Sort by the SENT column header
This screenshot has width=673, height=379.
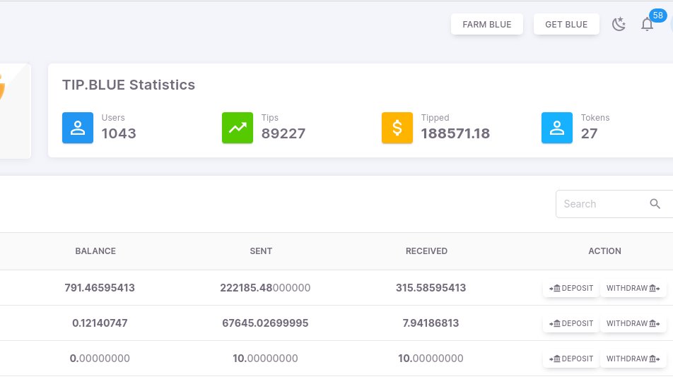pos(261,251)
